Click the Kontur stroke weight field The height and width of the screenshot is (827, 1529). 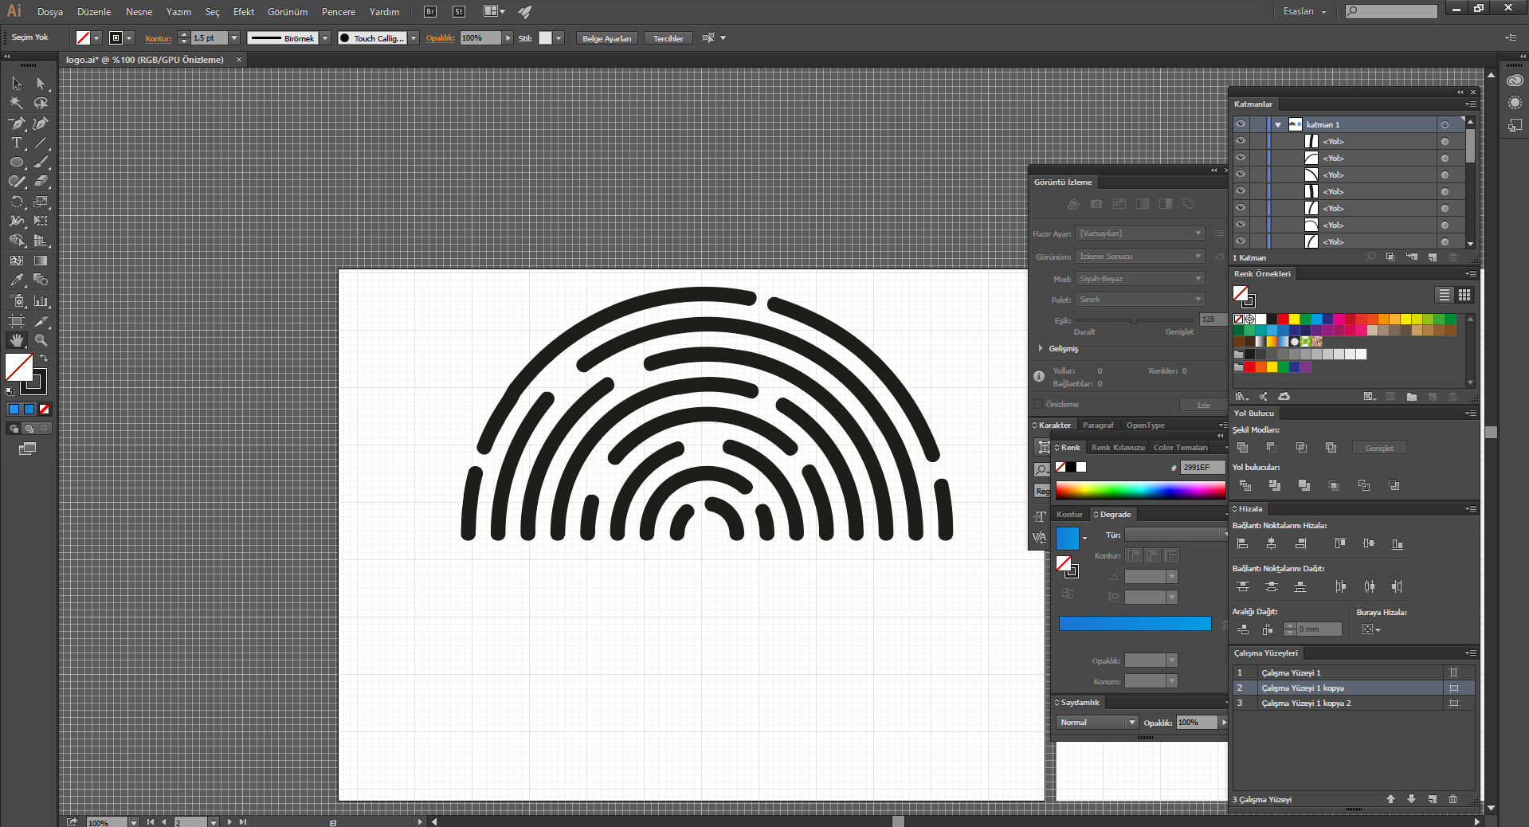tap(209, 38)
